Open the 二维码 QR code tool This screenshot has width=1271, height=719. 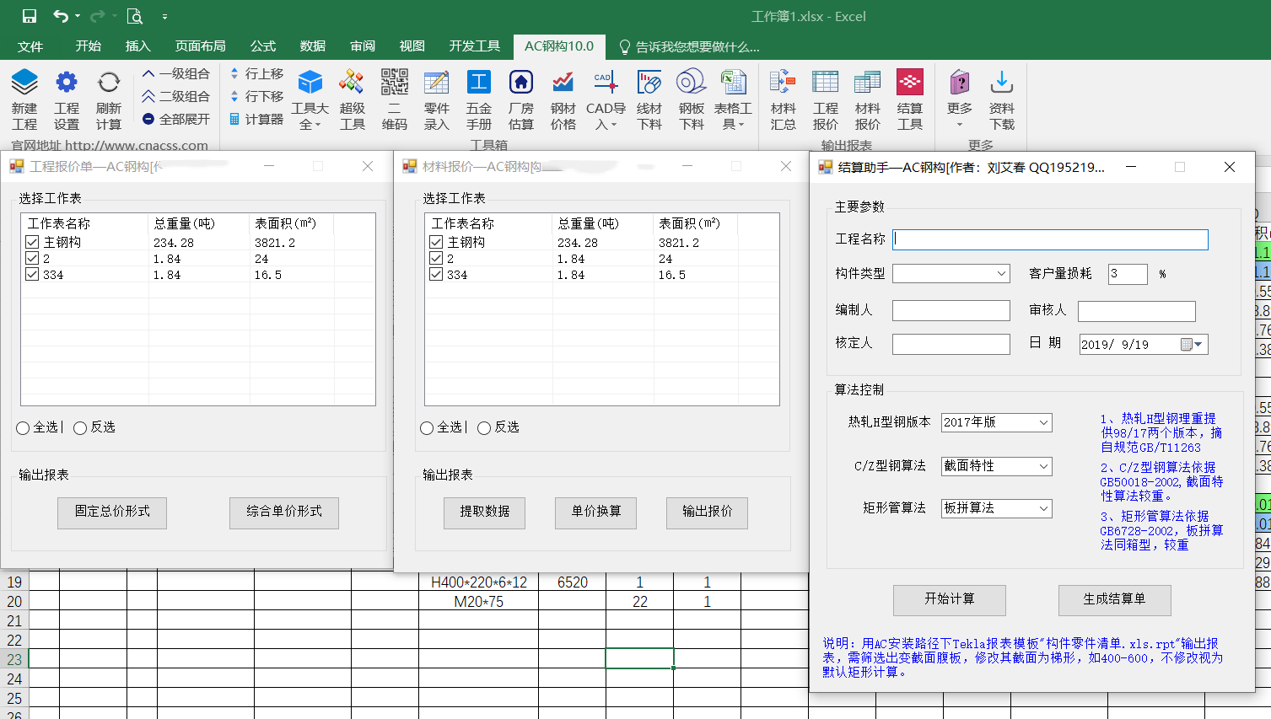click(x=395, y=99)
